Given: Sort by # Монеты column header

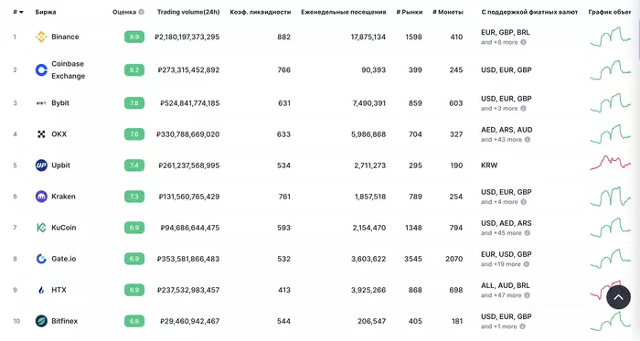Looking at the screenshot, I should point(448,12).
